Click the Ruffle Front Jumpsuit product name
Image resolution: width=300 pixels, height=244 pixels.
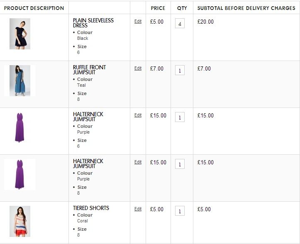pyautogui.click(x=89, y=70)
